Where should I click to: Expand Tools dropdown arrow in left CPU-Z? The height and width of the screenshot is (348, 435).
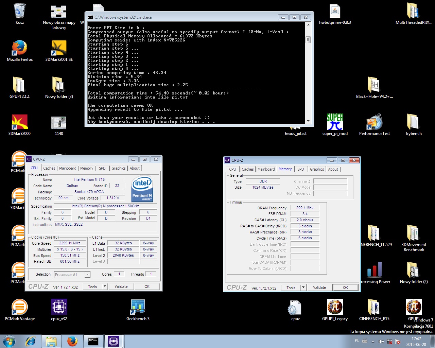pyautogui.click(x=105, y=286)
